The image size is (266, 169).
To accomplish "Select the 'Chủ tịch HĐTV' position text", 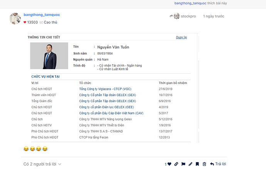I will pos(41,125).
